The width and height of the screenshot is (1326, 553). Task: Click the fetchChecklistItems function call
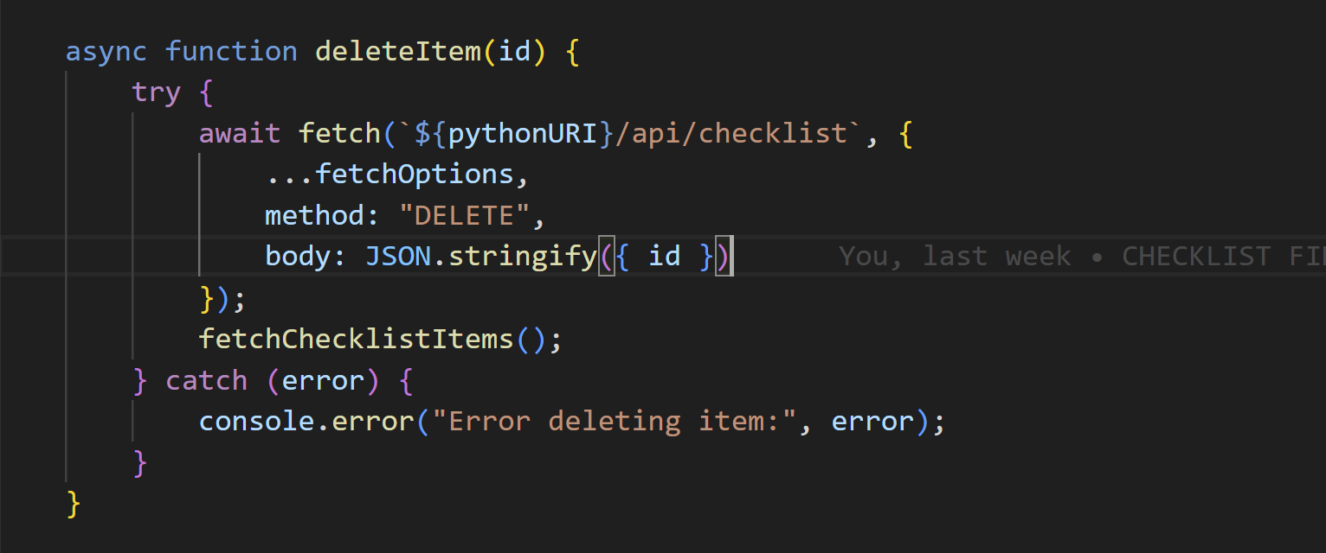pyautogui.click(x=356, y=339)
